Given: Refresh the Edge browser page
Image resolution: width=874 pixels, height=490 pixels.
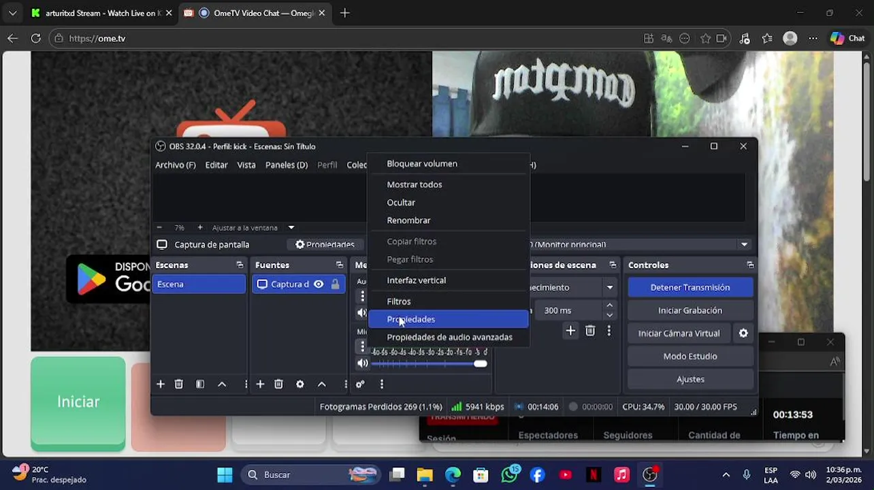Looking at the screenshot, I should (35, 39).
